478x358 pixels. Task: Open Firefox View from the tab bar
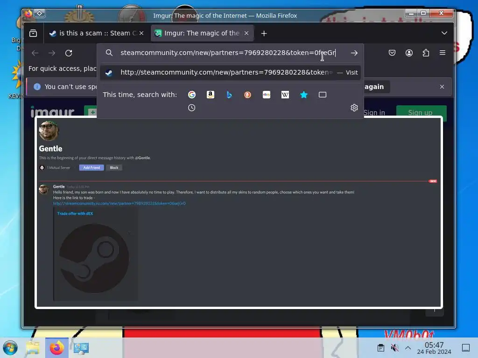click(33, 33)
